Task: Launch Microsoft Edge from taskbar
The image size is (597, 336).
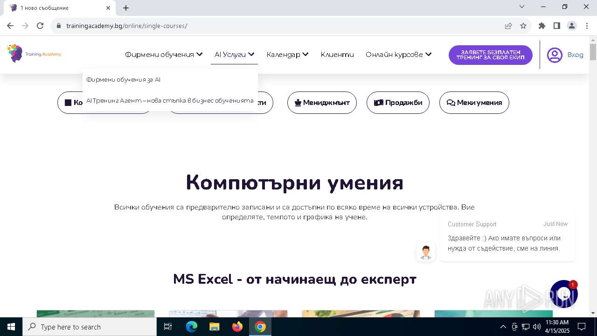Action: pyautogui.click(x=192, y=327)
